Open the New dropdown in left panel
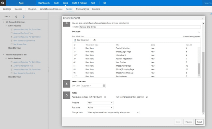 [7, 17]
